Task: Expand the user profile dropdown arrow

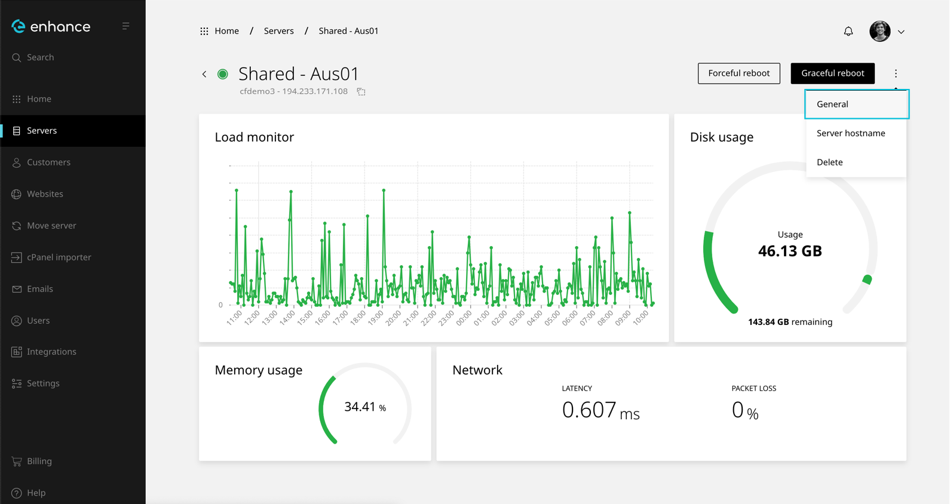Action: [x=901, y=32]
